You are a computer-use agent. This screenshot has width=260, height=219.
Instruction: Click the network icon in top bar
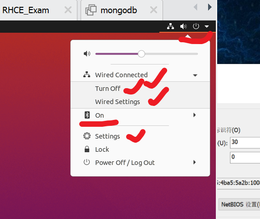click(x=170, y=26)
